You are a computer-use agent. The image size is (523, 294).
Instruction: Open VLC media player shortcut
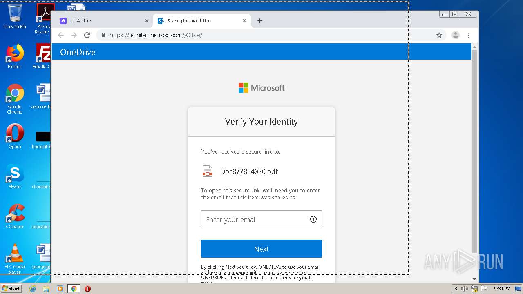tap(15, 259)
